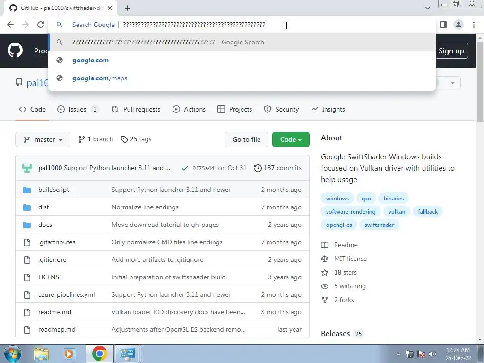Click the software-rendering topic tag
Viewport: 484px width, 363px height.
[351, 212]
